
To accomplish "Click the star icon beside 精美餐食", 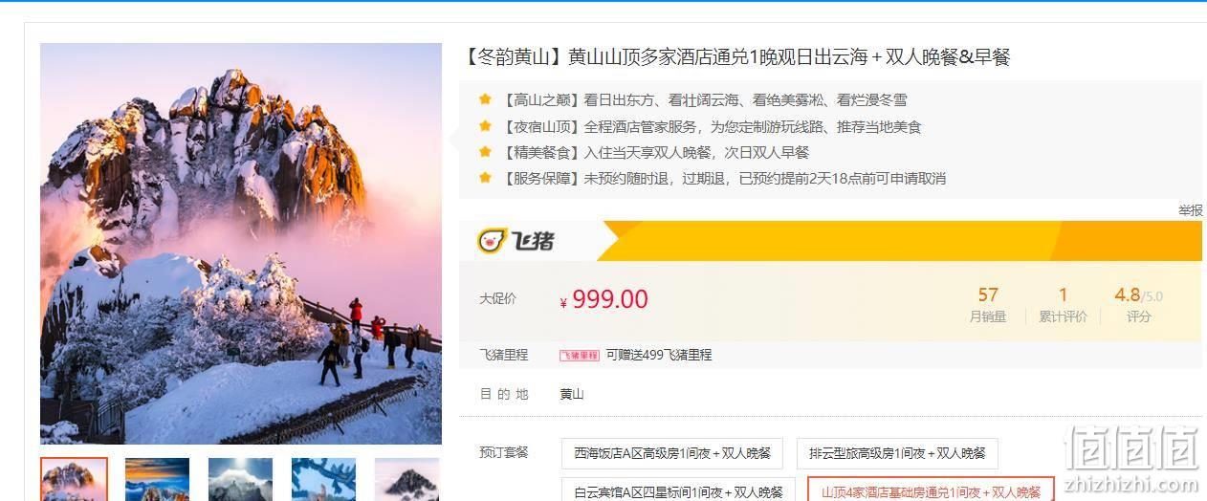I will click(x=485, y=151).
